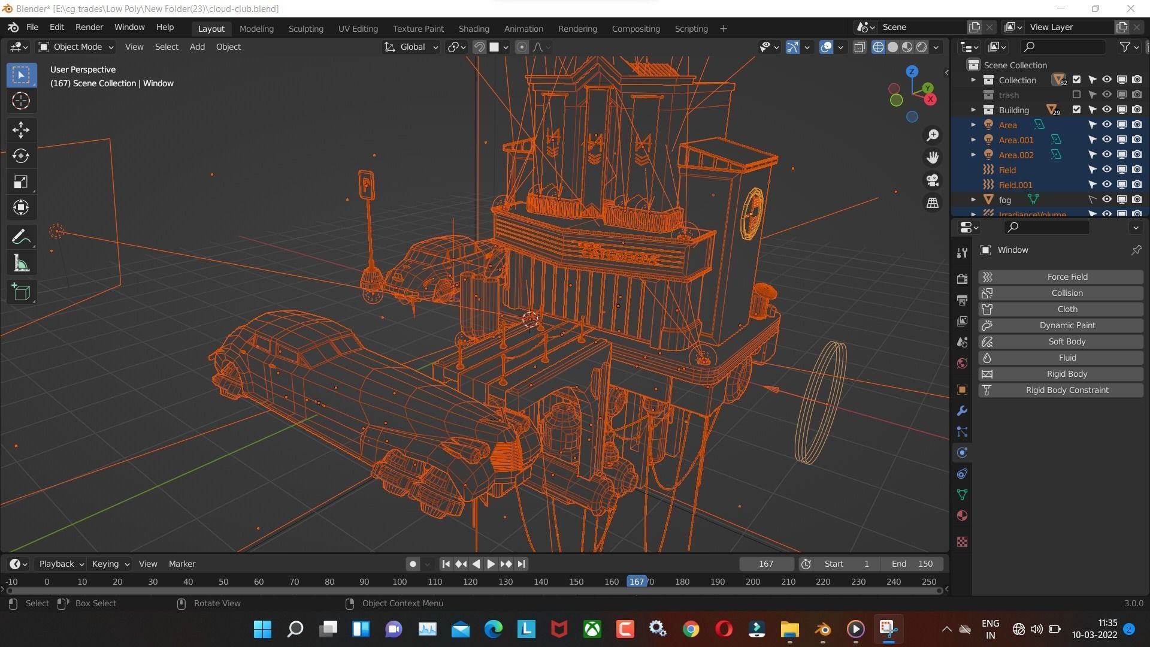Switch perspective/orthographic grid icon
The image size is (1150, 647).
[933, 203]
